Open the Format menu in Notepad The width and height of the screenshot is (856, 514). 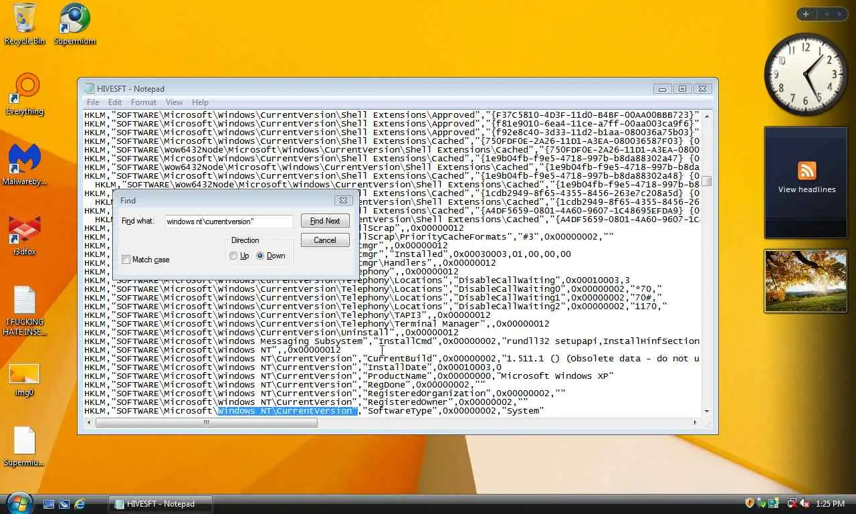(x=143, y=102)
